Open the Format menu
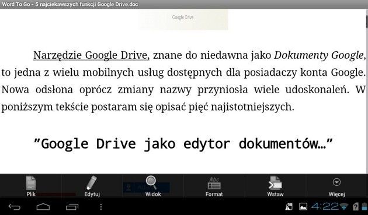 214,186
